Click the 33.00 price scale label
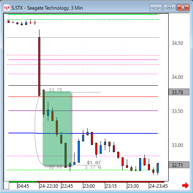 pyautogui.click(x=177, y=145)
